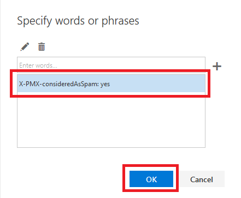Click the blue OK button

point(151,179)
